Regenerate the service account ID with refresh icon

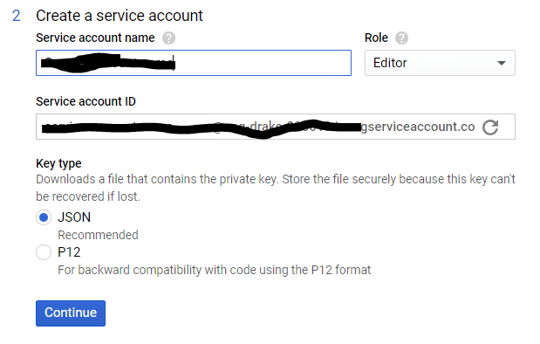490,127
